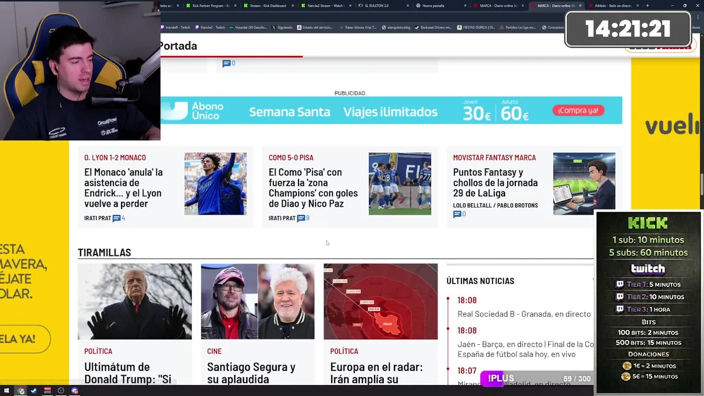
Task: Open Razer Mouse Grip bookmark
Action: 359,28
